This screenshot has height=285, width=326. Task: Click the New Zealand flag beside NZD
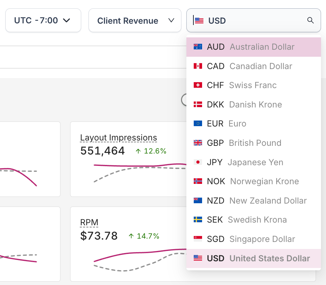[x=197, y=200]
